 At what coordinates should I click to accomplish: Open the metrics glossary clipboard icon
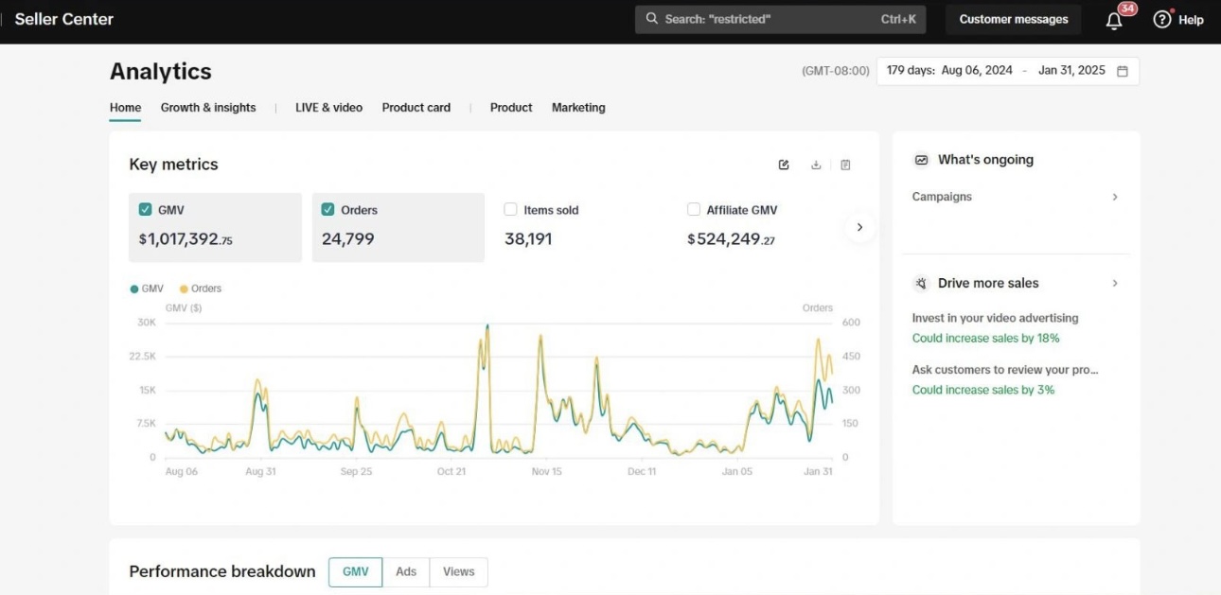845,165
